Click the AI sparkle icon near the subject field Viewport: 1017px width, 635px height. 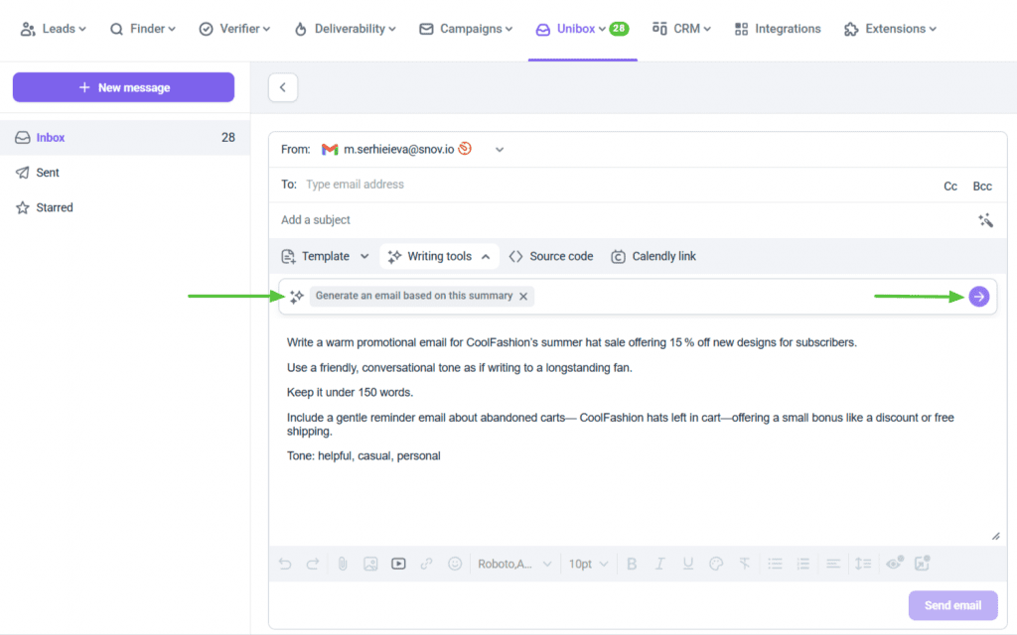985,220
